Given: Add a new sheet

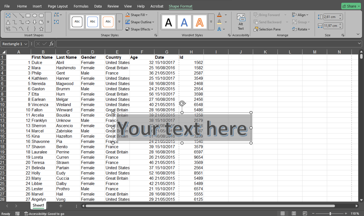Looking at the screenshot, I should coord(61,206).
